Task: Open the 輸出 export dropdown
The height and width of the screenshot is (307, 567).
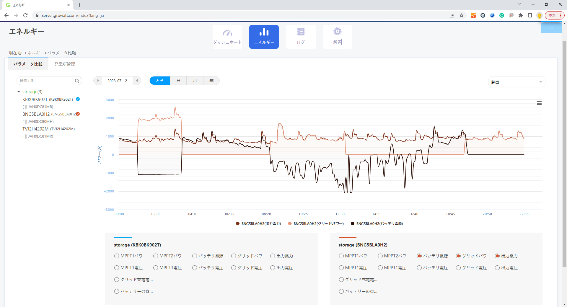Action: click(x=516, y=82)
